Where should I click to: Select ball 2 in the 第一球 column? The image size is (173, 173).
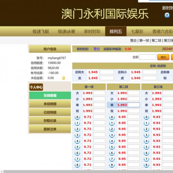[77, 129]
